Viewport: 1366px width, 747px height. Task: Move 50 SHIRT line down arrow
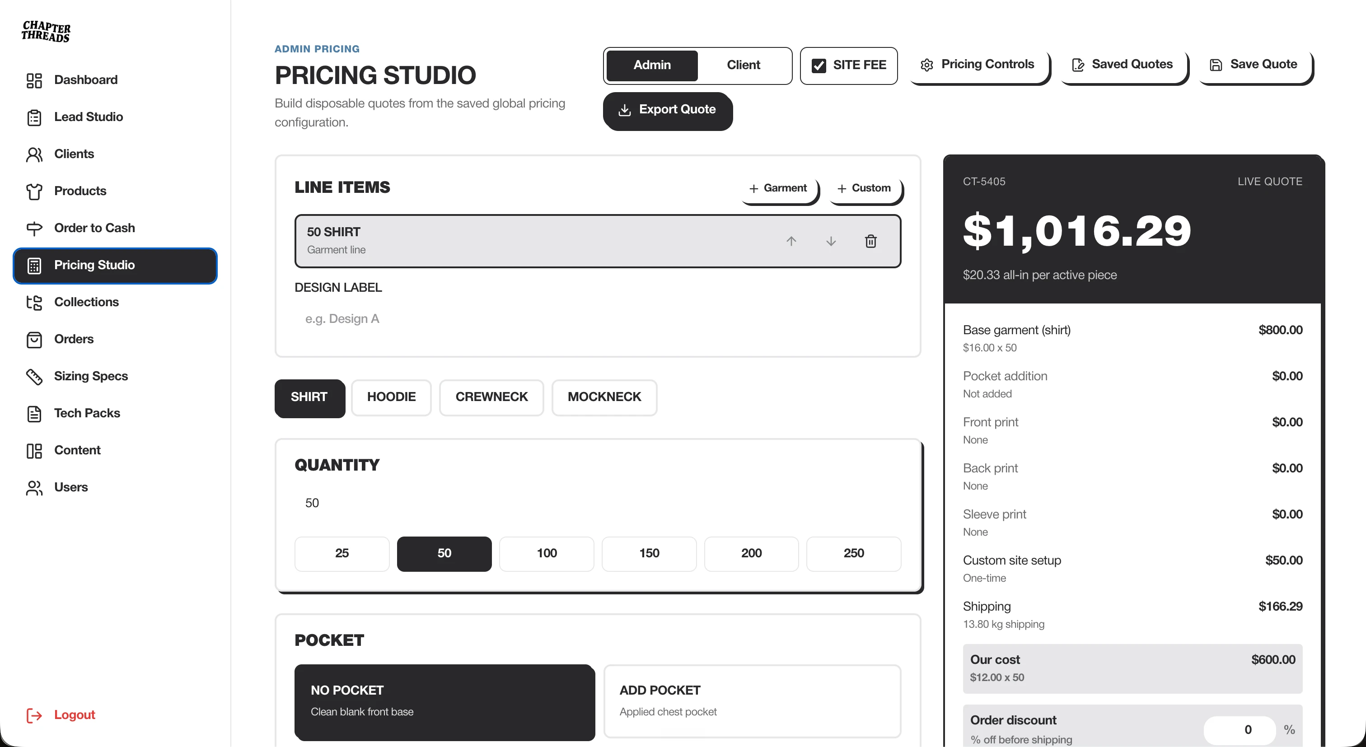tap(831, 241)
